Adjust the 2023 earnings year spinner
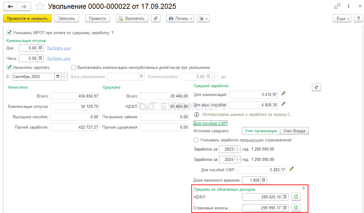 point(237,149)
